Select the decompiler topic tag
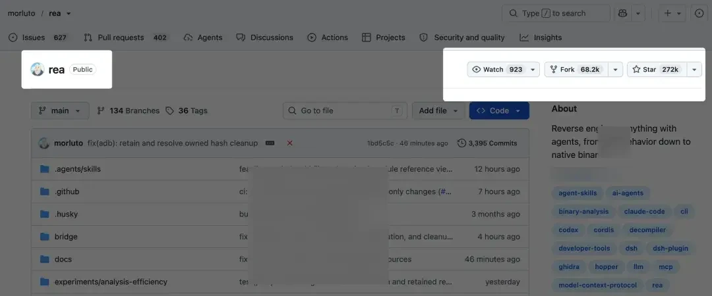 (x=647, y=230)
